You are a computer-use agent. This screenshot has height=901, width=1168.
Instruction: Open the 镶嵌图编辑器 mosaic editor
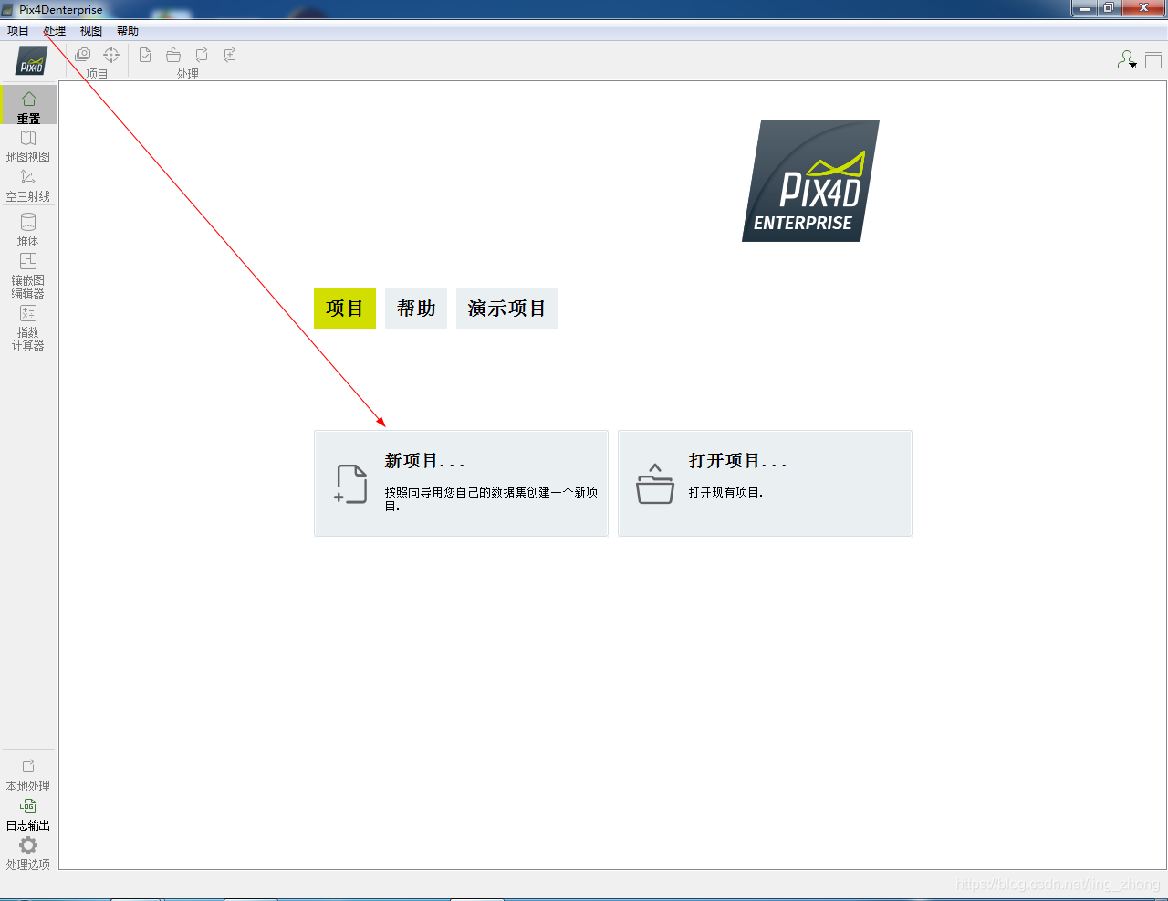(28, 275)
